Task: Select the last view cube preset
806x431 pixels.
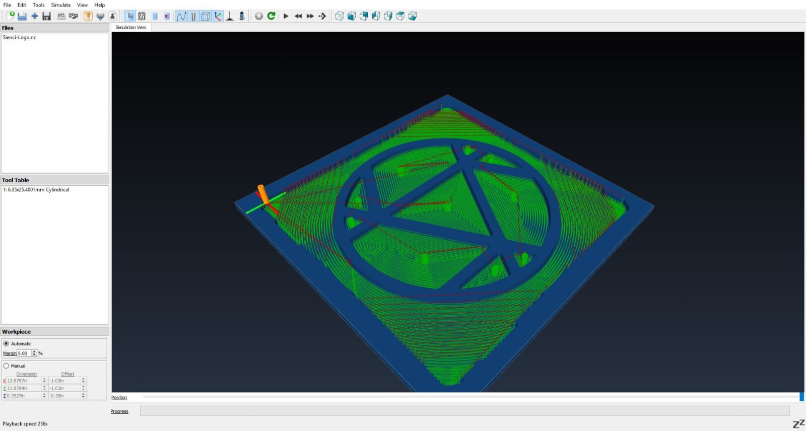Action: (x=412, y=16)
